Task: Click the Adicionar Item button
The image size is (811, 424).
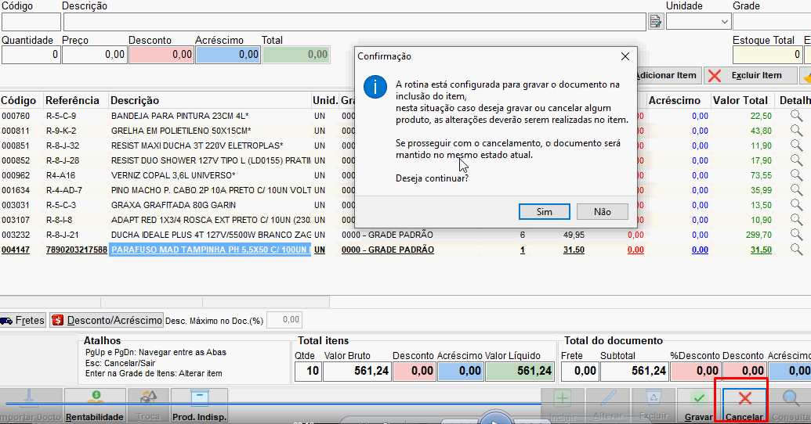Action: tap(668, 75)
